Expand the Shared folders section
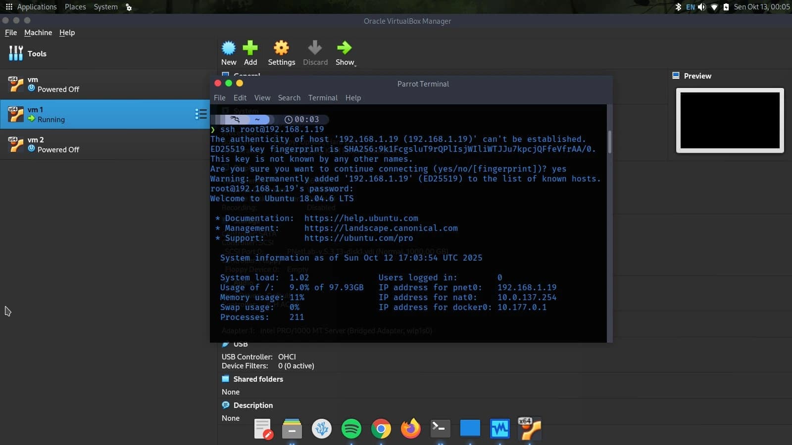Viewport: 792px width, 445px height. tap(257, 379)
